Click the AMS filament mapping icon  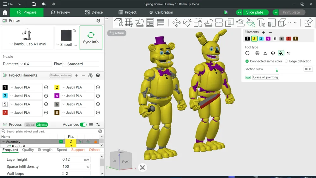pos(91,75)
